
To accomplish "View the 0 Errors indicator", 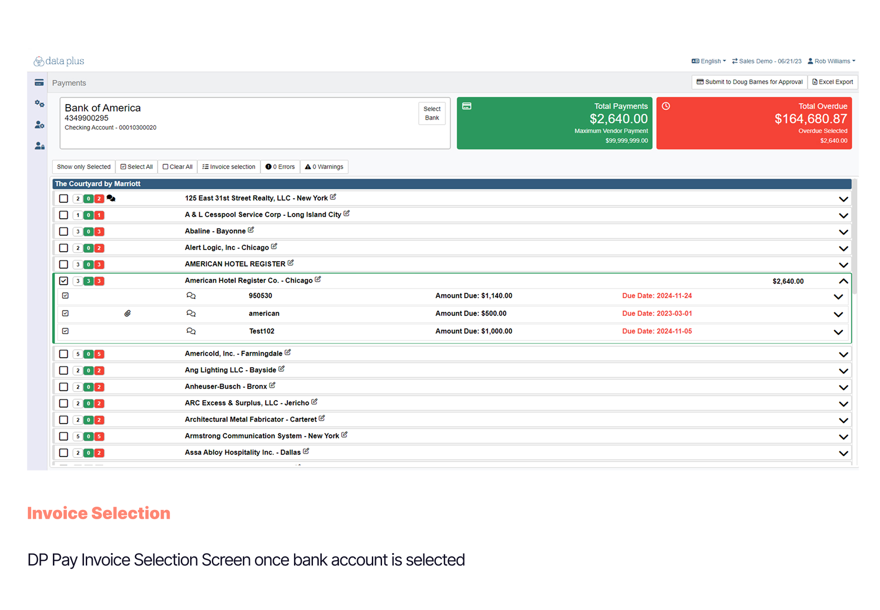I will (280, 167).
